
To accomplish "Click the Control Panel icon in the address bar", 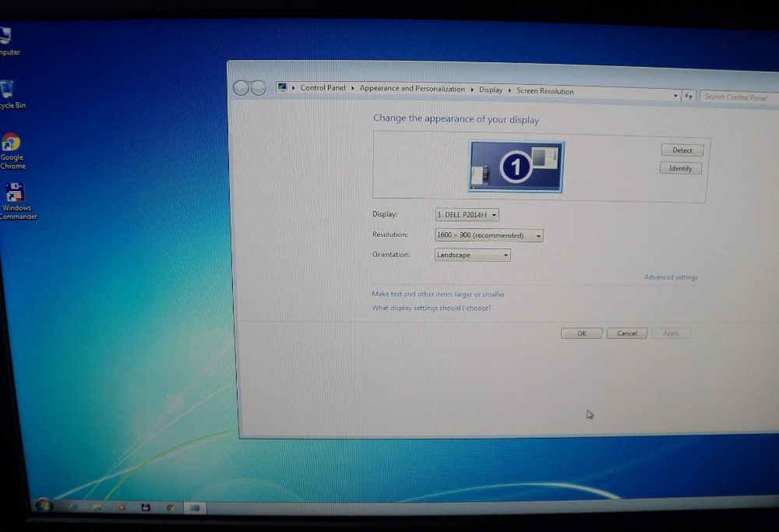I will pos(282,87).
